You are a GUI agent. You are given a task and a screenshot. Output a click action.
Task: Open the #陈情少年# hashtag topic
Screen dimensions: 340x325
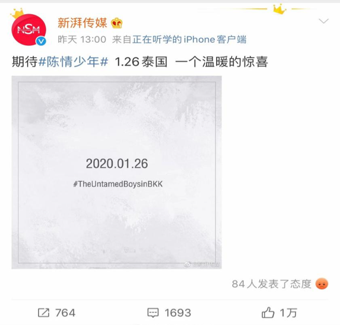pyautogui.click(x=73, y=62)
